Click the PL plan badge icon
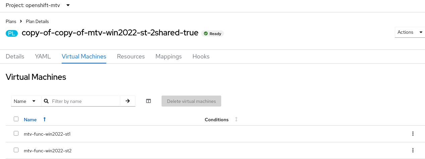 [x=12, y=33]
